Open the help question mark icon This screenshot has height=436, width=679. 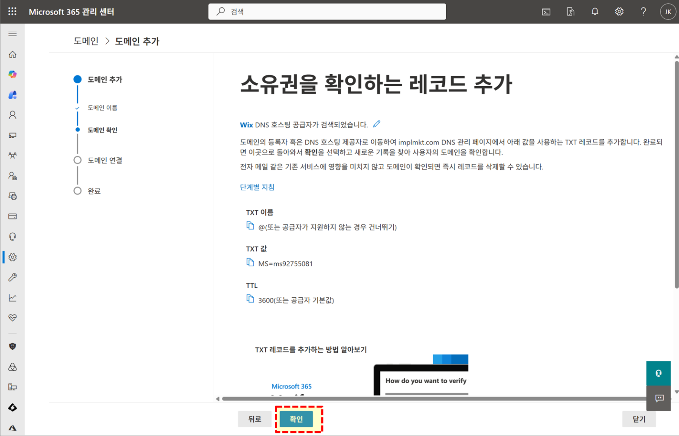pos(643,12)
